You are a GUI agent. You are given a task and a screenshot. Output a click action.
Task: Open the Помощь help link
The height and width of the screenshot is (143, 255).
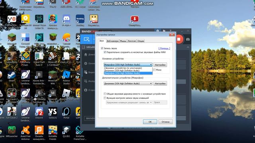(x=164, y=48)
